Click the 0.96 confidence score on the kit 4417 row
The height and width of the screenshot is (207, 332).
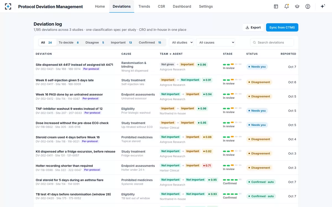(202, 65)
